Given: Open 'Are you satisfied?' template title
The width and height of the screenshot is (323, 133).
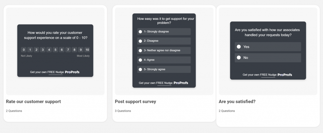Looking at the screenshot, I should pyautogui.click(x=237, y=102).
